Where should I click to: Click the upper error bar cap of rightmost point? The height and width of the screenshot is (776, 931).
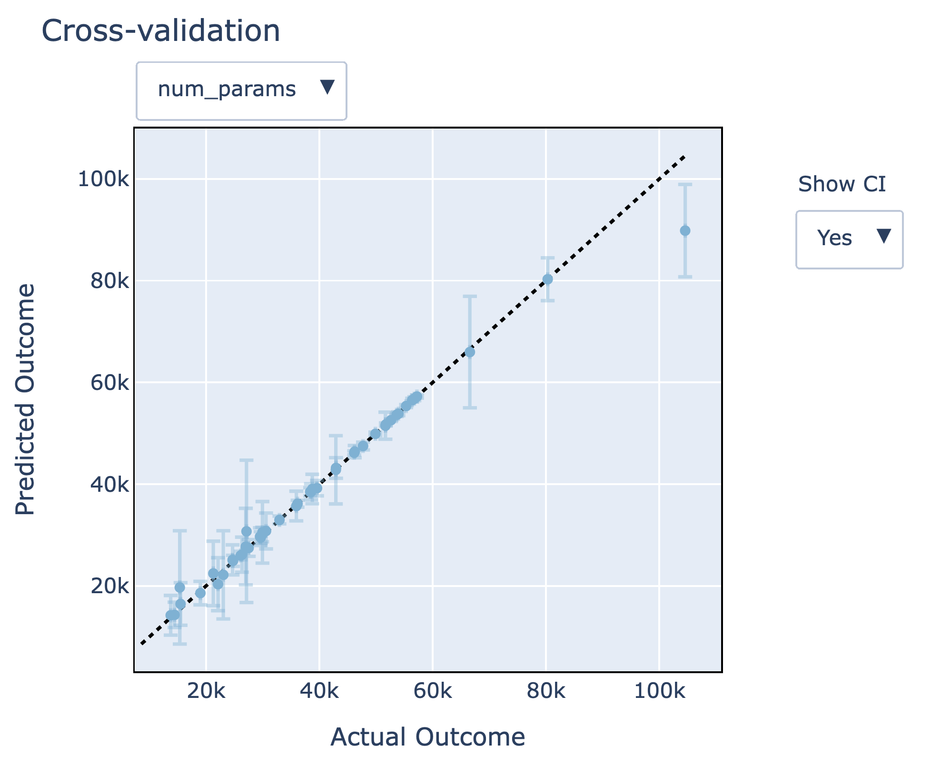click(x=685, y=184)
